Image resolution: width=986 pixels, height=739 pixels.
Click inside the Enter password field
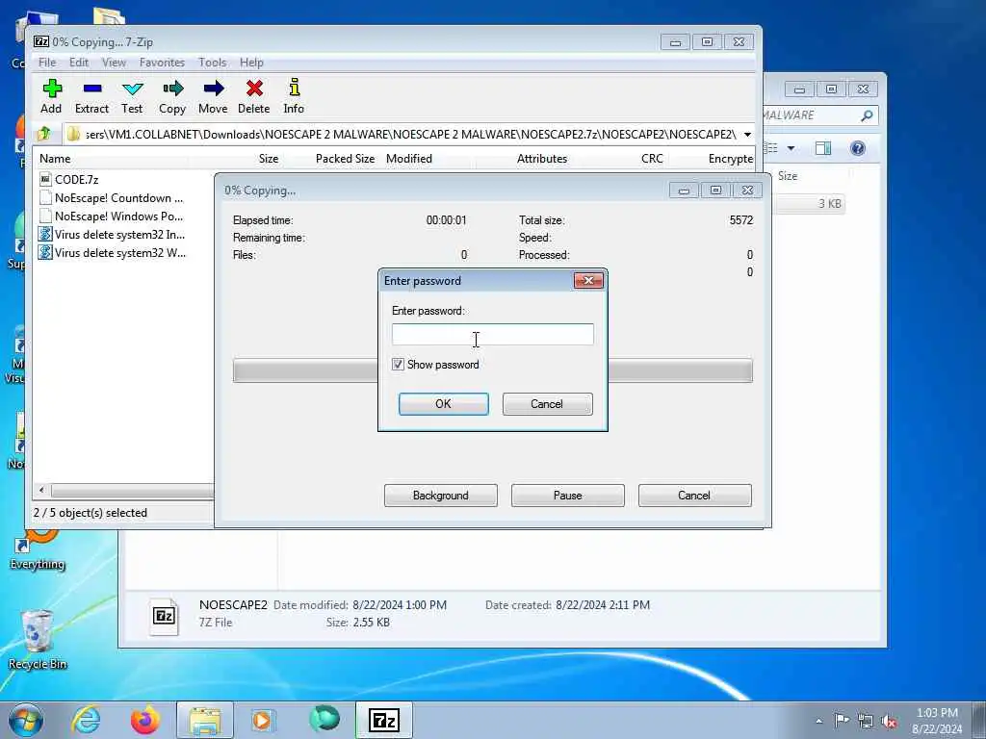pyautogui.click(x=492, y=334)
